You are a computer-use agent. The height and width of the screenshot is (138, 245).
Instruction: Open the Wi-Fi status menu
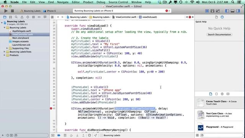tap(192, 2)
